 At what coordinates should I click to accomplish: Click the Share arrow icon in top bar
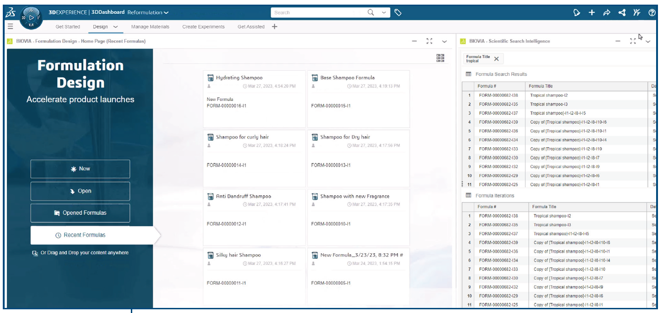pyautogui.click(x=606, y=13)
